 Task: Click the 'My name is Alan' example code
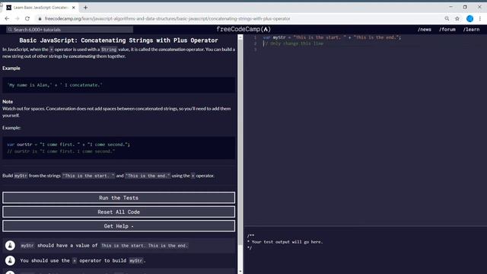55,84
